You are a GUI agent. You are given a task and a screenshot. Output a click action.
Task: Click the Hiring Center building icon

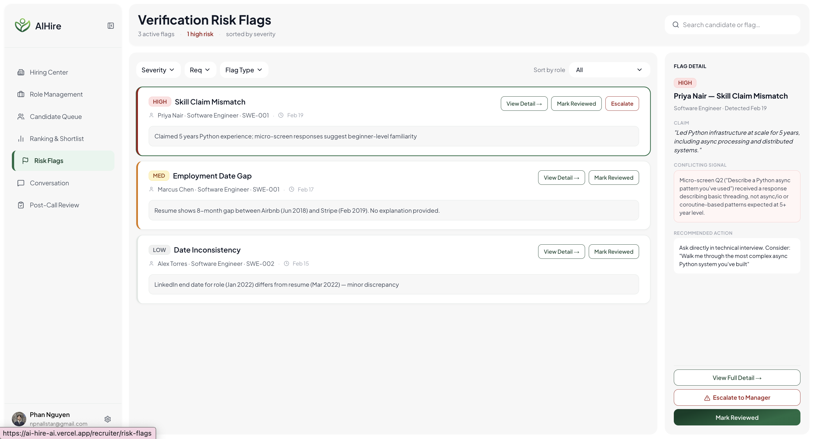[21, 72]
